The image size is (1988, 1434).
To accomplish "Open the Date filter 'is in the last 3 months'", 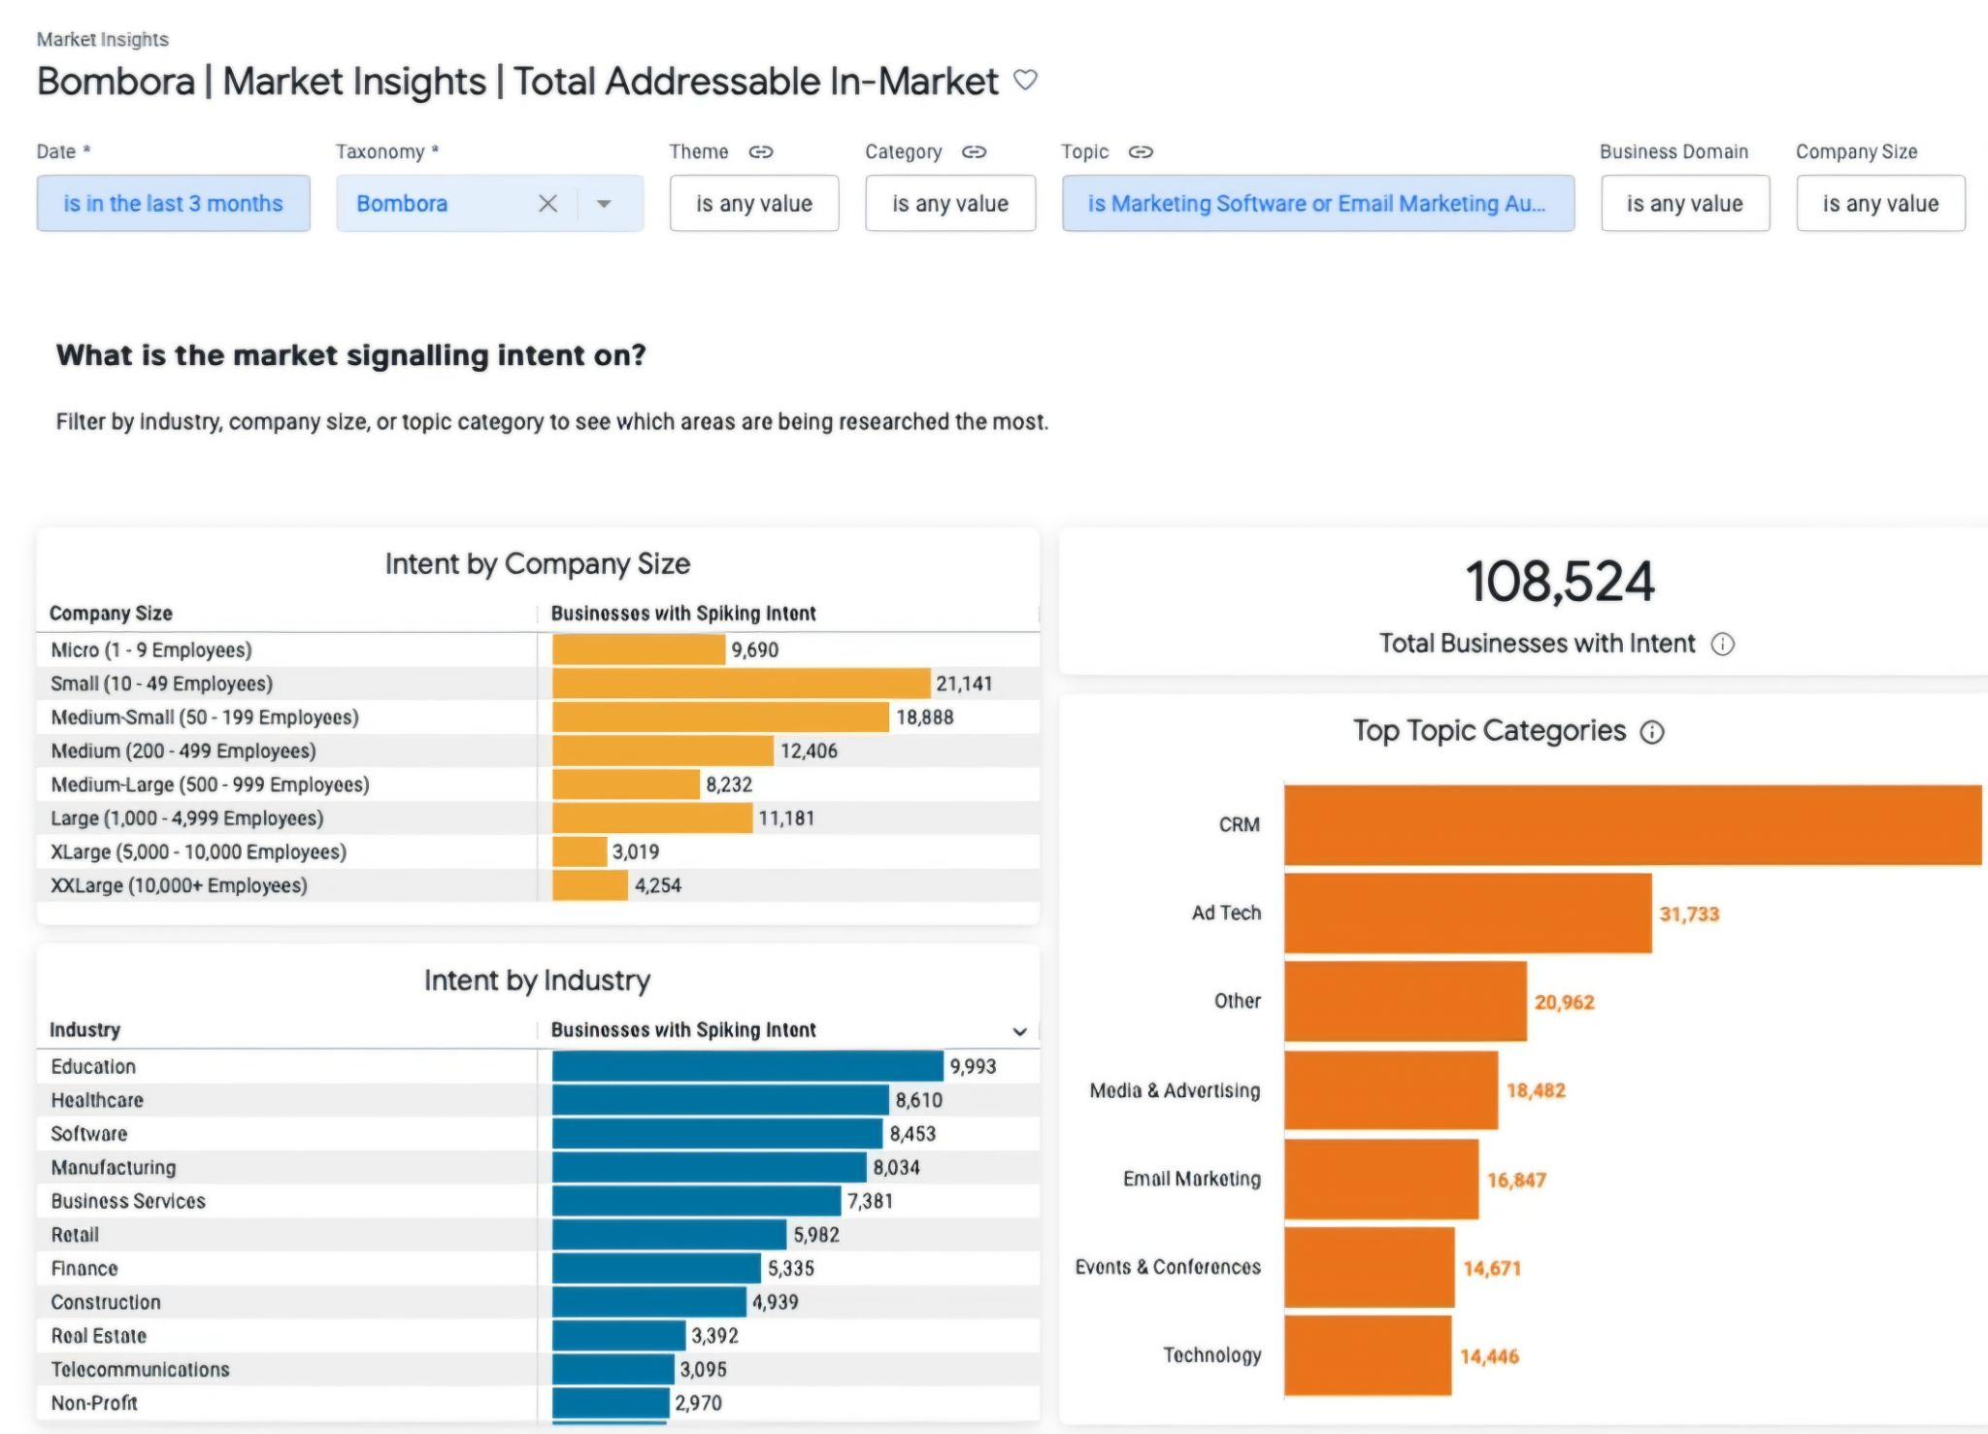I will coord(174,203).
